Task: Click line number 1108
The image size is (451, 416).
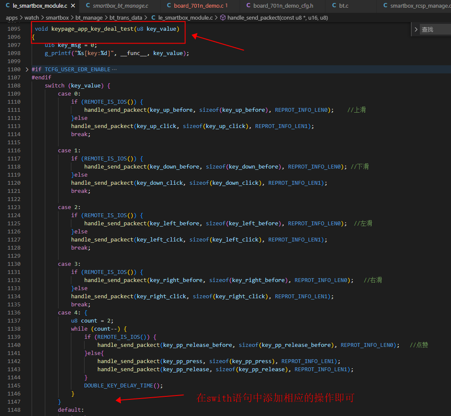Action: coord(14,86)
